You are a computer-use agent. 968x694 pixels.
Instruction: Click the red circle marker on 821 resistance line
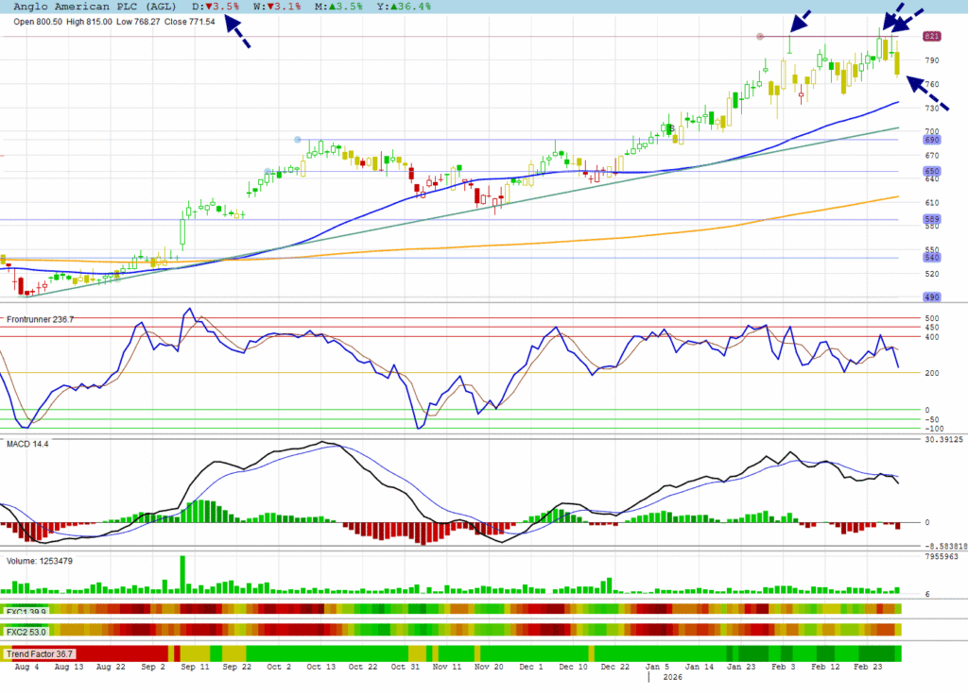click(761, 37)
